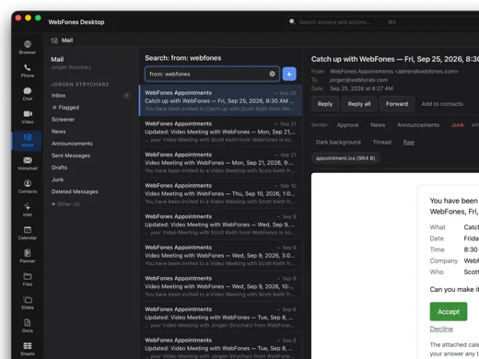The width and height of the screenshot is (479, 359).
Task: Clear the from: webfones search field
Action: (x=272, y=74)
